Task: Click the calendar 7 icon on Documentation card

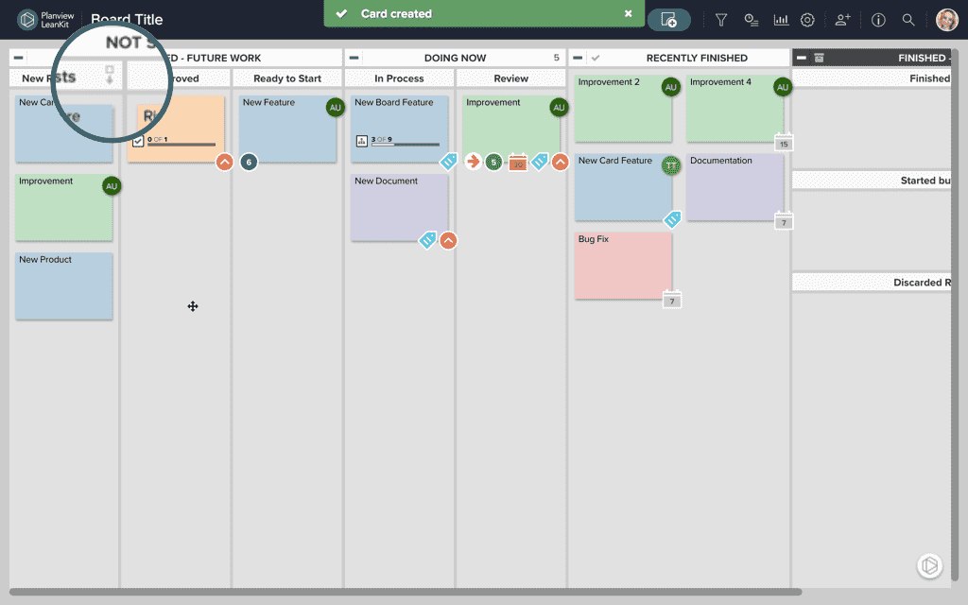Action: point(784,221)
